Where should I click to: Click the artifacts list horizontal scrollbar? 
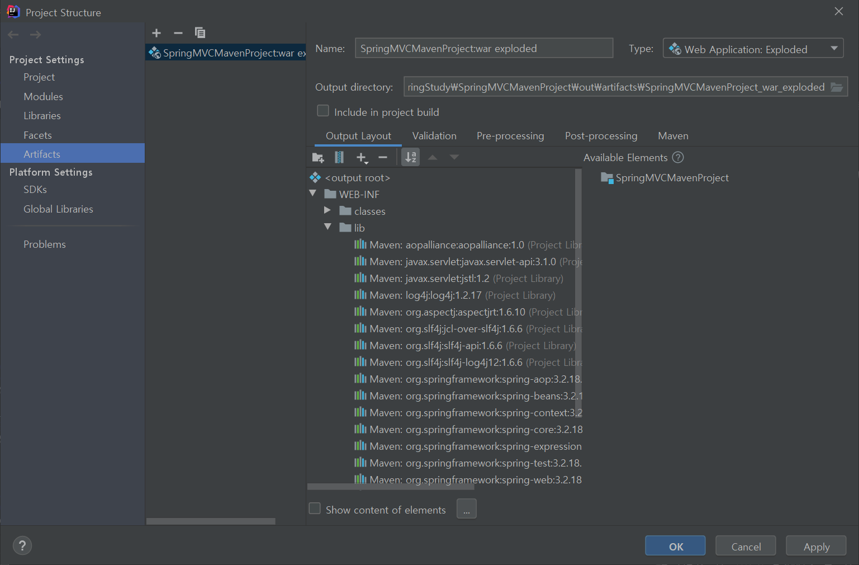(211, 521)
